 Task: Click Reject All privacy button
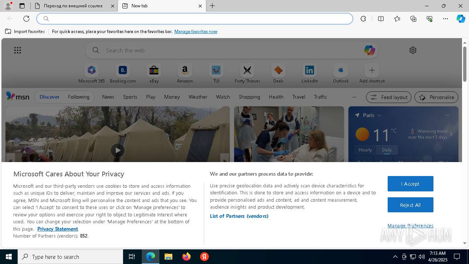pos(410,205)
